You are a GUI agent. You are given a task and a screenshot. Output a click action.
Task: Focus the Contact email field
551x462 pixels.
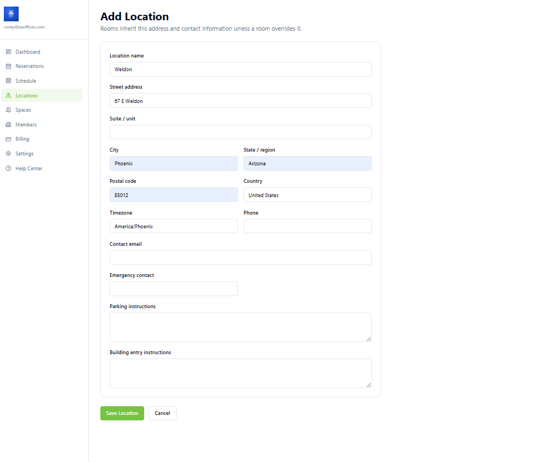click(240, 257)
